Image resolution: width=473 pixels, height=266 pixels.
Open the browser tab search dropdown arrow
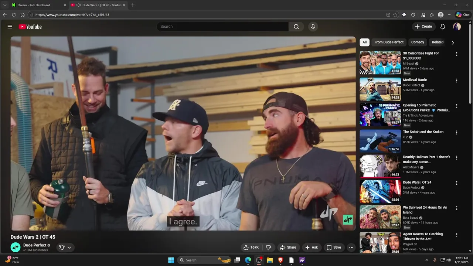coord(5,5)
